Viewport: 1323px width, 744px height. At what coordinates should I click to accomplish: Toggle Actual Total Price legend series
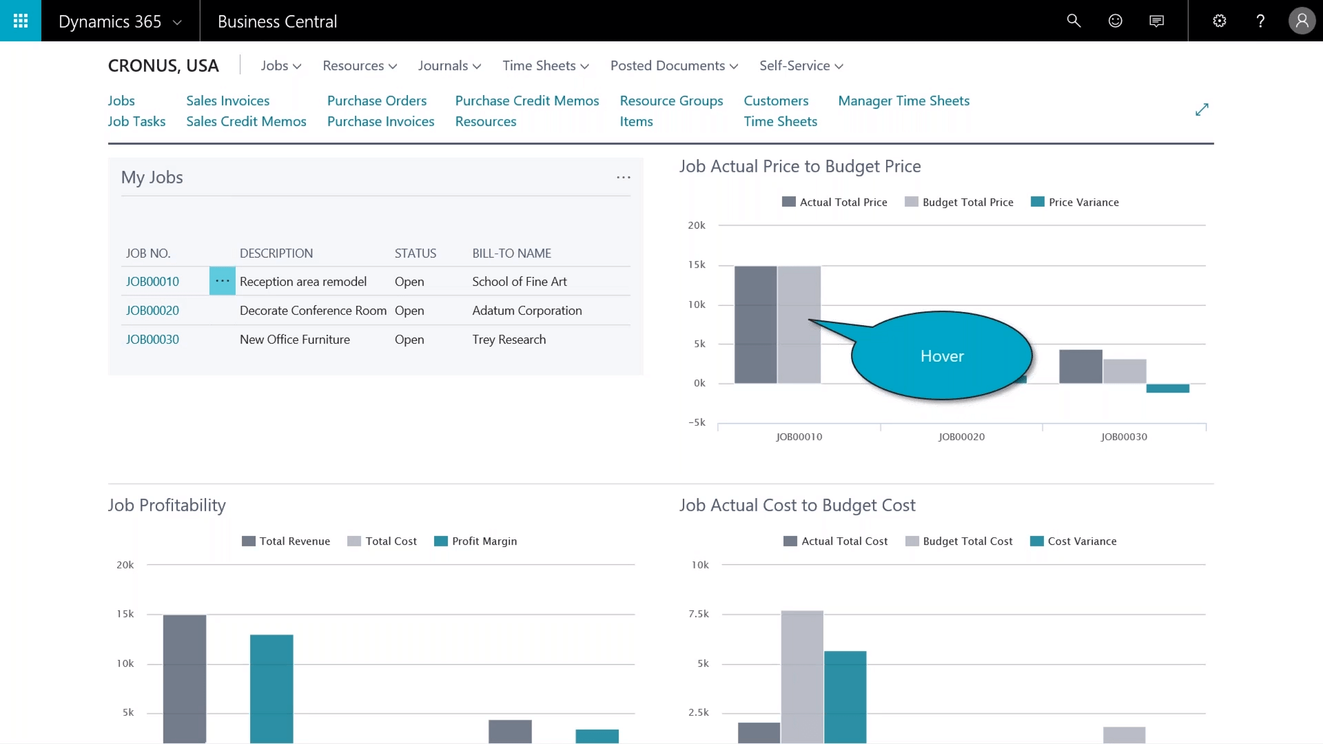(834, 202)
